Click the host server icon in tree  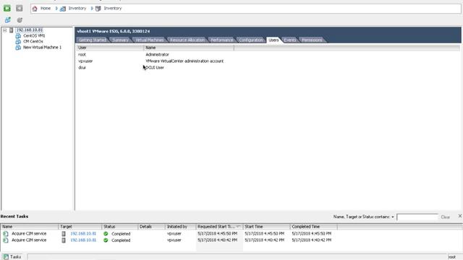click(x=12, y=30)
